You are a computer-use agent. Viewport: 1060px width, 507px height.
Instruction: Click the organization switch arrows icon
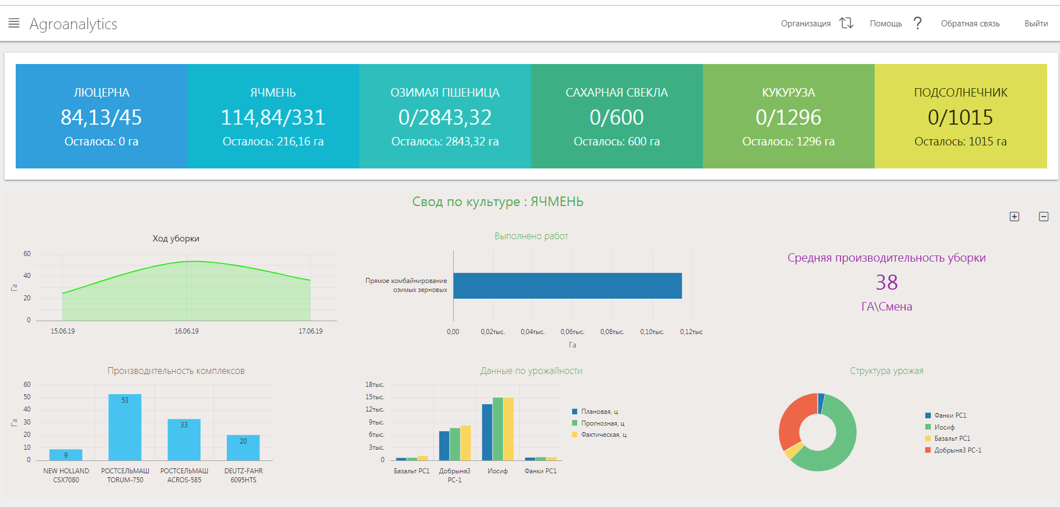point(846,23)
